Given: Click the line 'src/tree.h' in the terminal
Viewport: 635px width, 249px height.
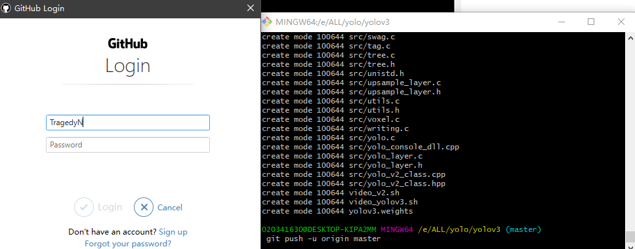Looking at the screenshot, I should [329, 64].
